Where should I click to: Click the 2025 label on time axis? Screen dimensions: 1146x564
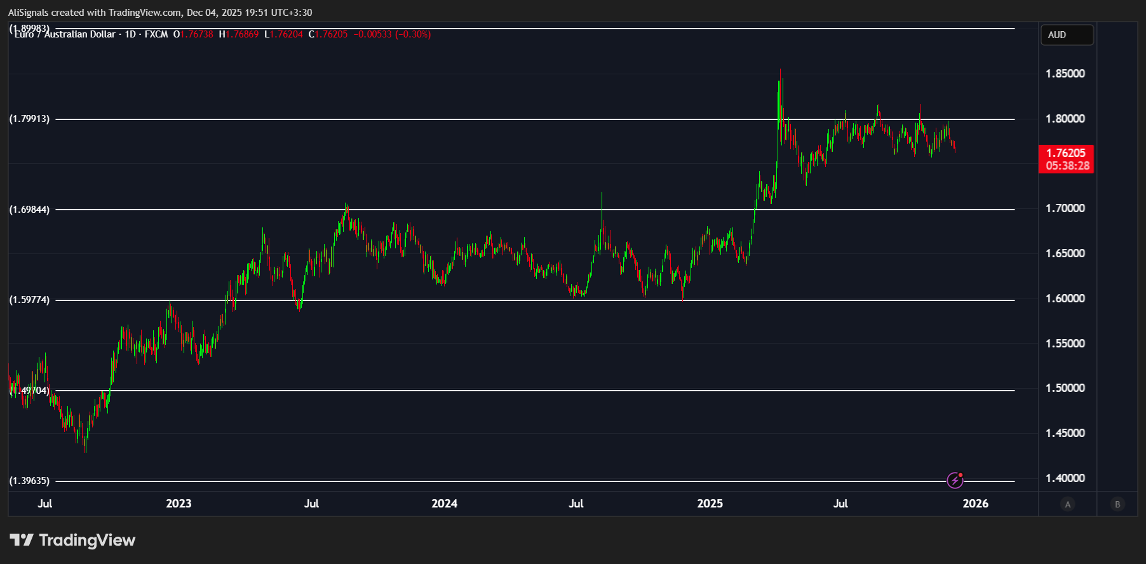pos(710,504)
